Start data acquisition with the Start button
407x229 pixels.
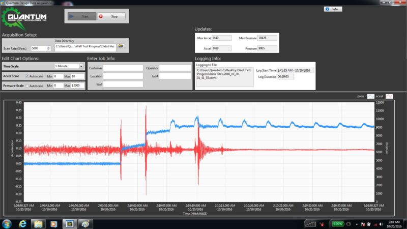tap(82, 16)
